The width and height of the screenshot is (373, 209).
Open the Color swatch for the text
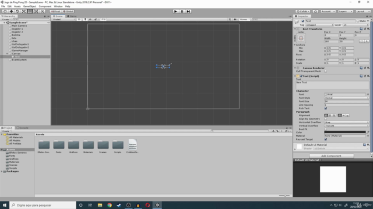345,132
